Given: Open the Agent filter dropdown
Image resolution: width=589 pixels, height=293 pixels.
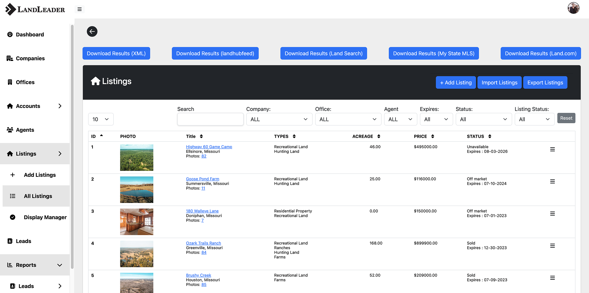Looking at the screenshot, I should [x=400, y=119].
